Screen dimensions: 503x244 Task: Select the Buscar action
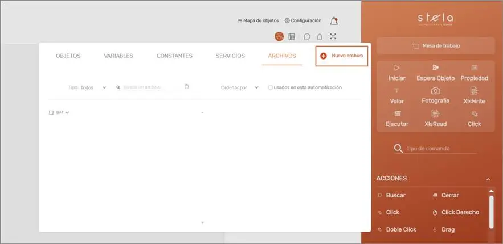click(391, 195)
